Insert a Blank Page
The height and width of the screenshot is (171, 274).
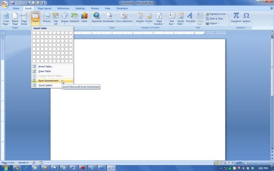click(15, 19)
